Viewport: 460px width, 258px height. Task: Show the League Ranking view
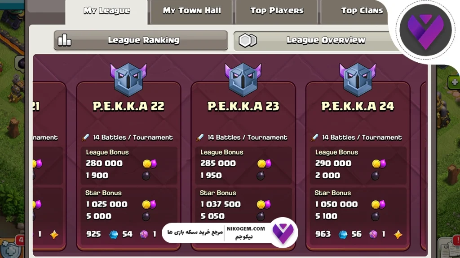(141, 40)
